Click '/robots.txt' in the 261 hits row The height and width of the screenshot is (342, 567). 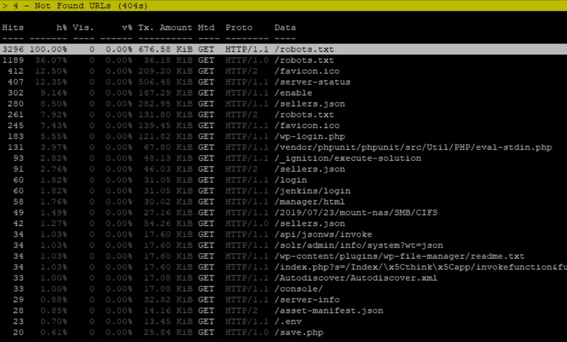(304, 114)
